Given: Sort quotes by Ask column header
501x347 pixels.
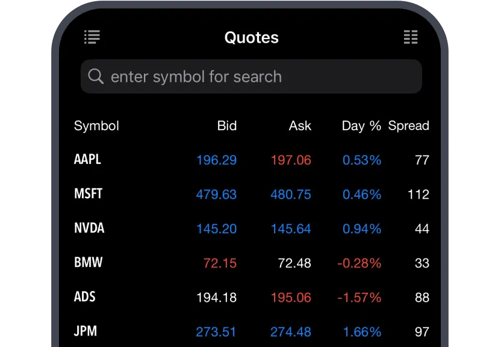Looking at the screenshot, I should pyautogui.click(x=300, y=126).
